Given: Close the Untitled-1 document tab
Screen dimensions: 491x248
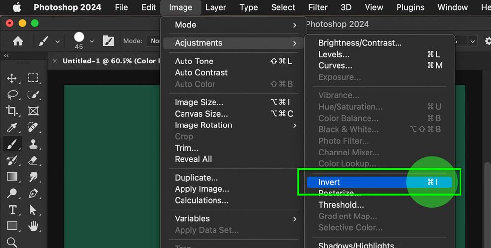Looking at the screenshot, I should [x=55, y=61].
